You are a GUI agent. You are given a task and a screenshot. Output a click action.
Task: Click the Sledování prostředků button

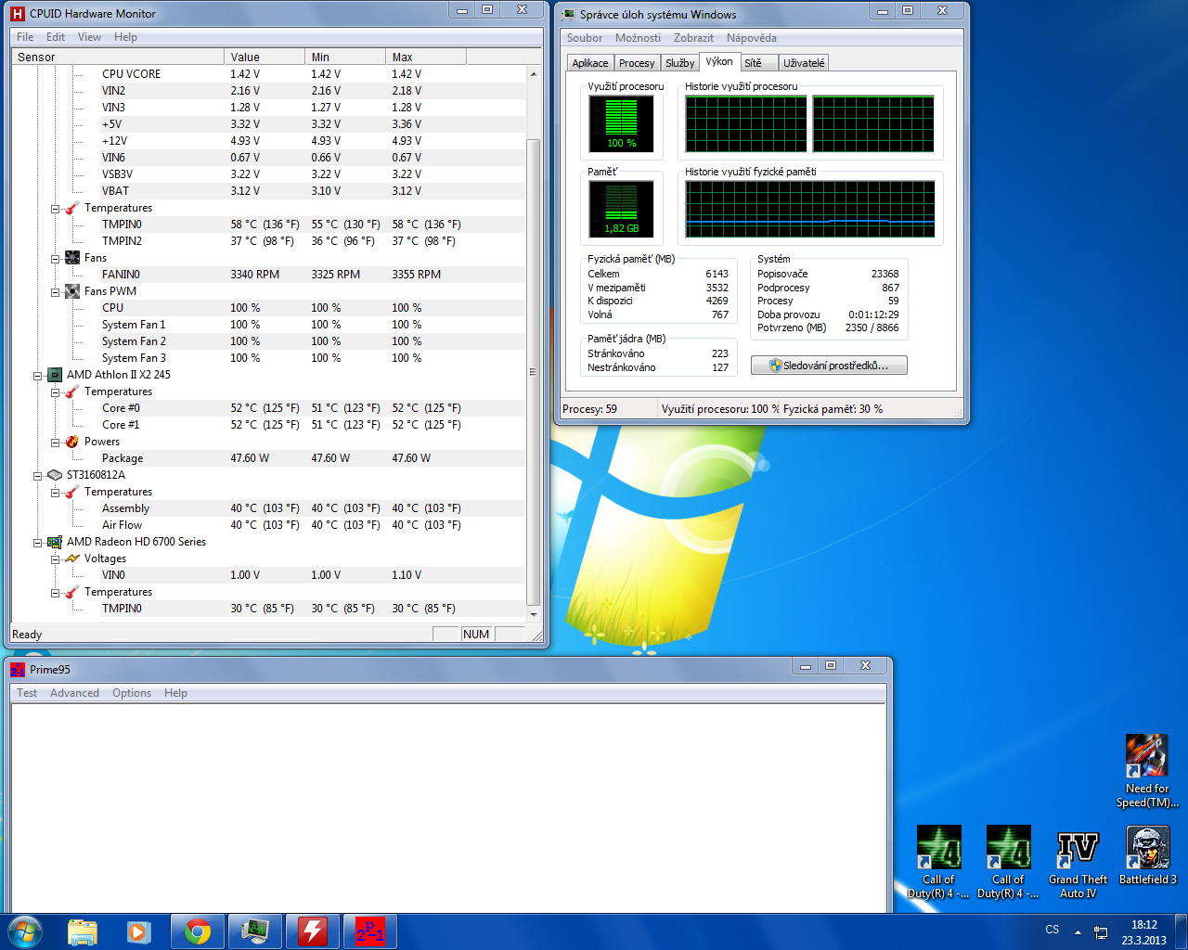point(829,366)
